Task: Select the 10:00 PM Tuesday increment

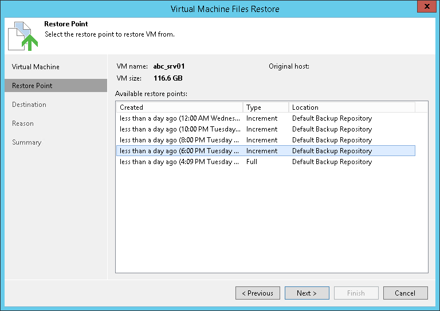Action: [x=180, y=129]
